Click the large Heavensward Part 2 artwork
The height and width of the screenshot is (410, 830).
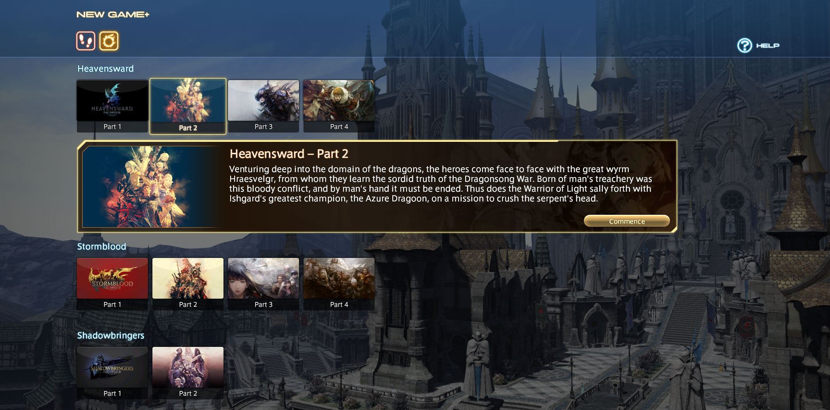[153, 187]
